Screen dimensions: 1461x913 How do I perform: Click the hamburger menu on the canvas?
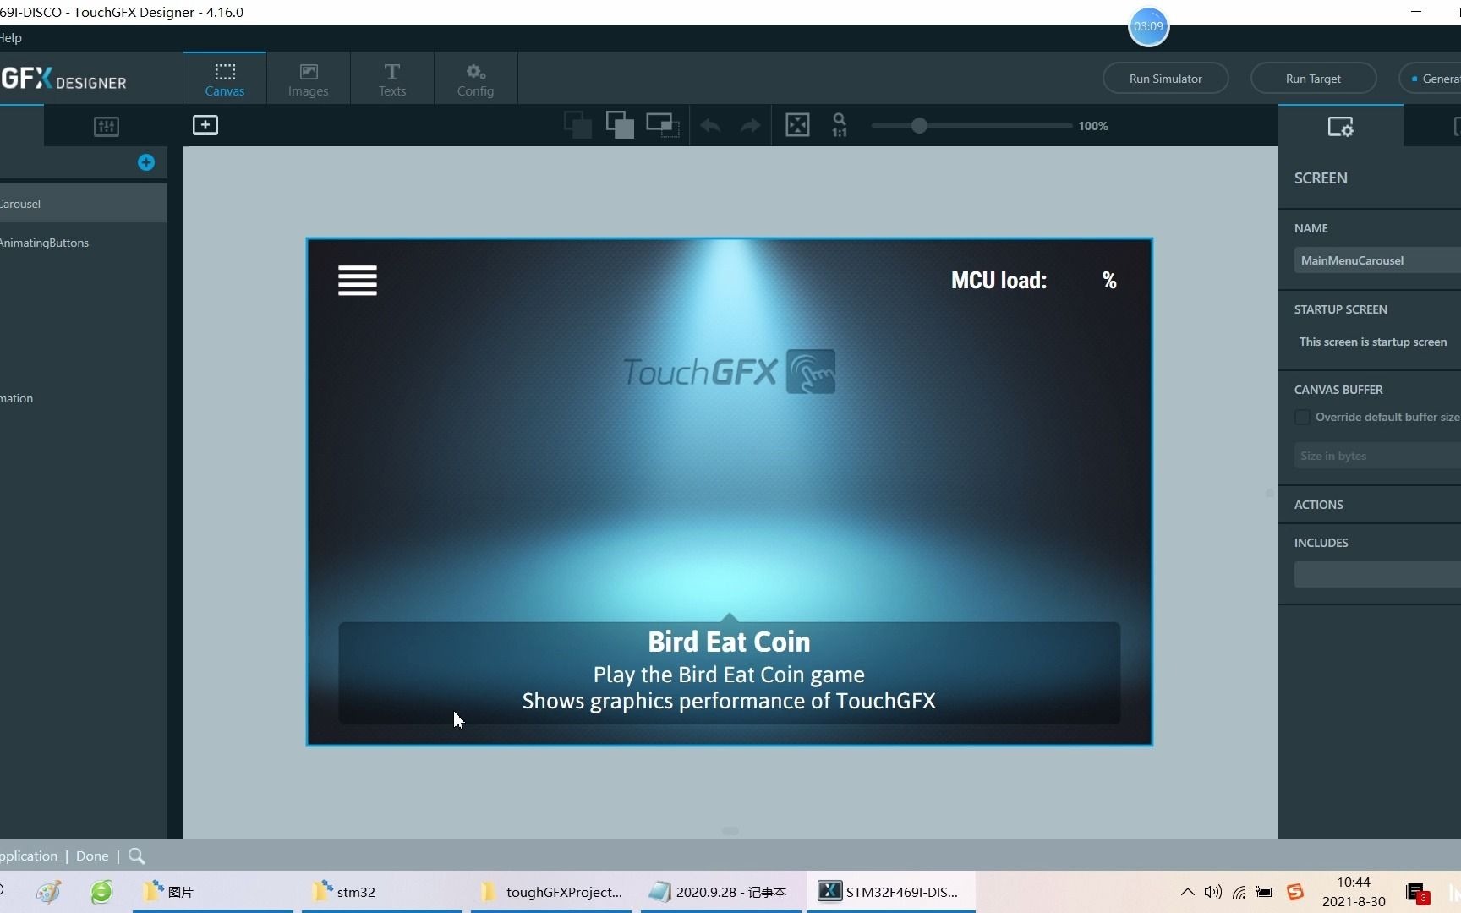click(358, 281)
